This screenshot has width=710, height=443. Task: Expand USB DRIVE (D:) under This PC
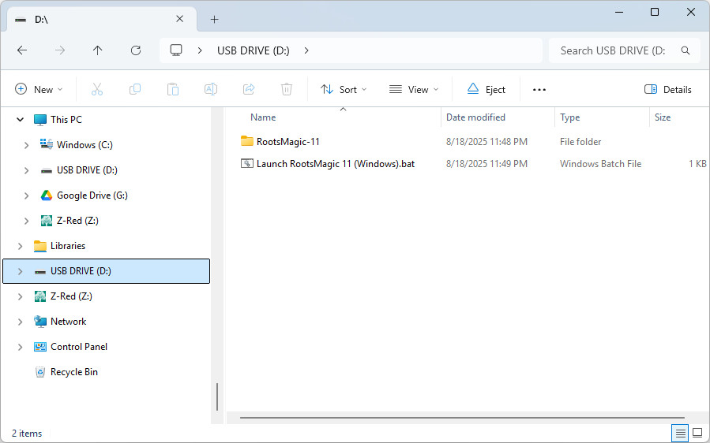(26, 170)
